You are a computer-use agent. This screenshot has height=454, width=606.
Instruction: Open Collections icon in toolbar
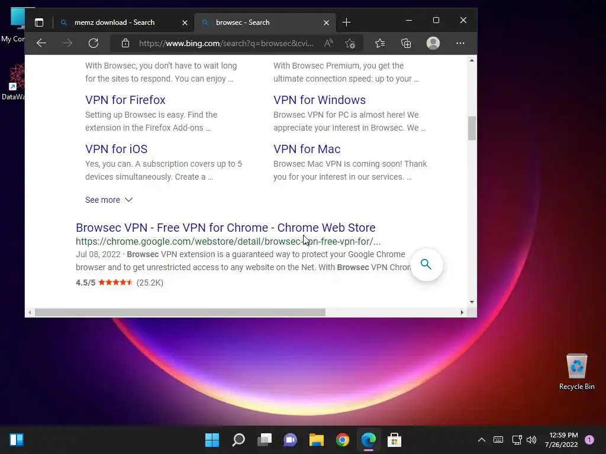(406, 43)
